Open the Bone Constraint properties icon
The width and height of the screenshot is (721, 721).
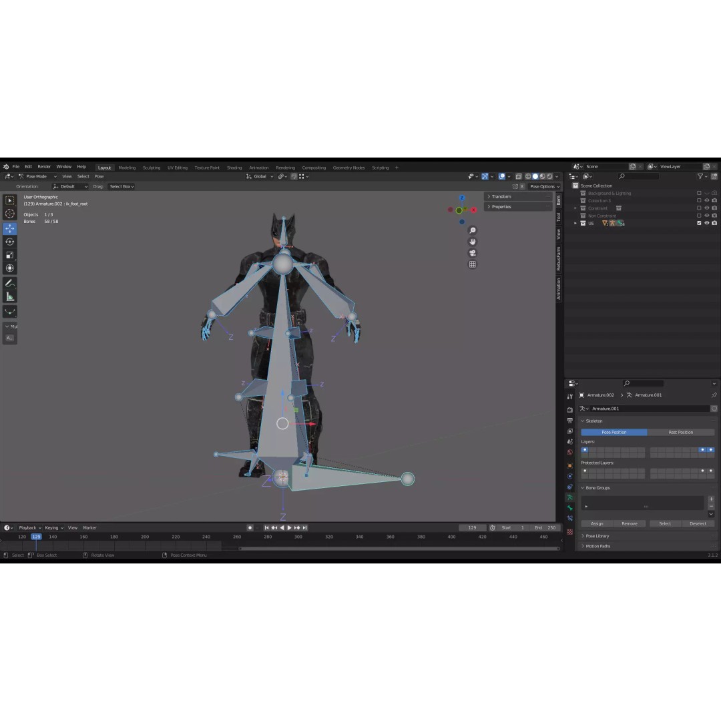569,519
